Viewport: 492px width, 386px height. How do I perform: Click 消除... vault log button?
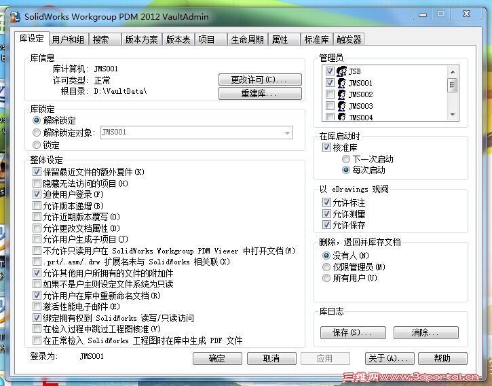(x=426, y=332)
